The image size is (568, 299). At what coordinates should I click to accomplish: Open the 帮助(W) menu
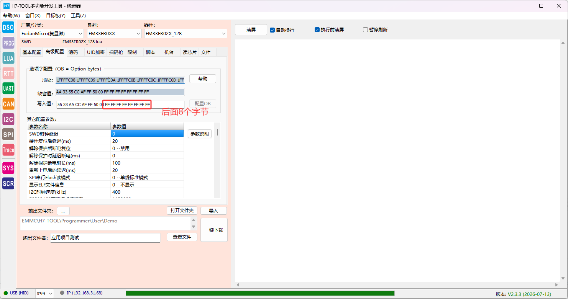pyautogui.click(x=11, y=16)
